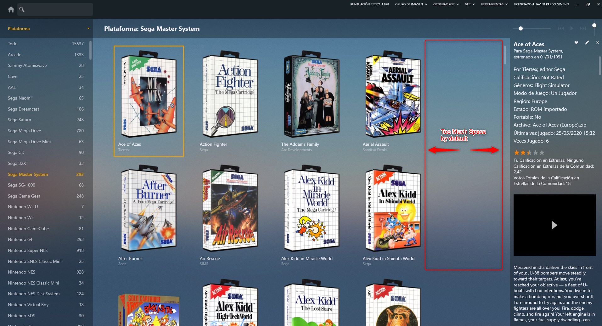The height and width of the screenshot is (326, 602).
Task: Open Nintendo NES Disk System platform
Action: tap(46, 294)
